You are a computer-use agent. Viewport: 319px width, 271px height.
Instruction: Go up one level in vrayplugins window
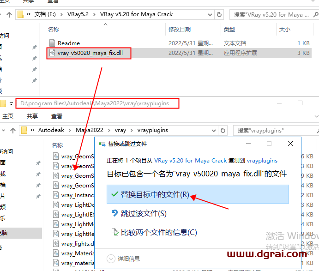pos(13,130)
